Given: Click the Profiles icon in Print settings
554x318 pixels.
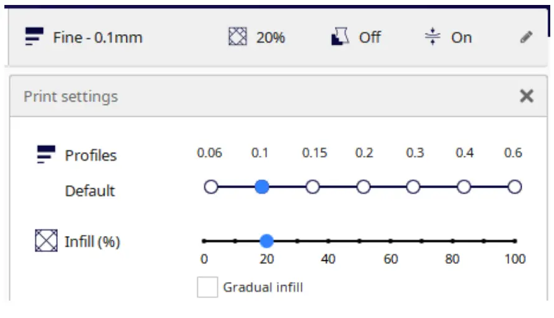Looking at the screenshot, I should pyautogui.click(x=46, y=155).
